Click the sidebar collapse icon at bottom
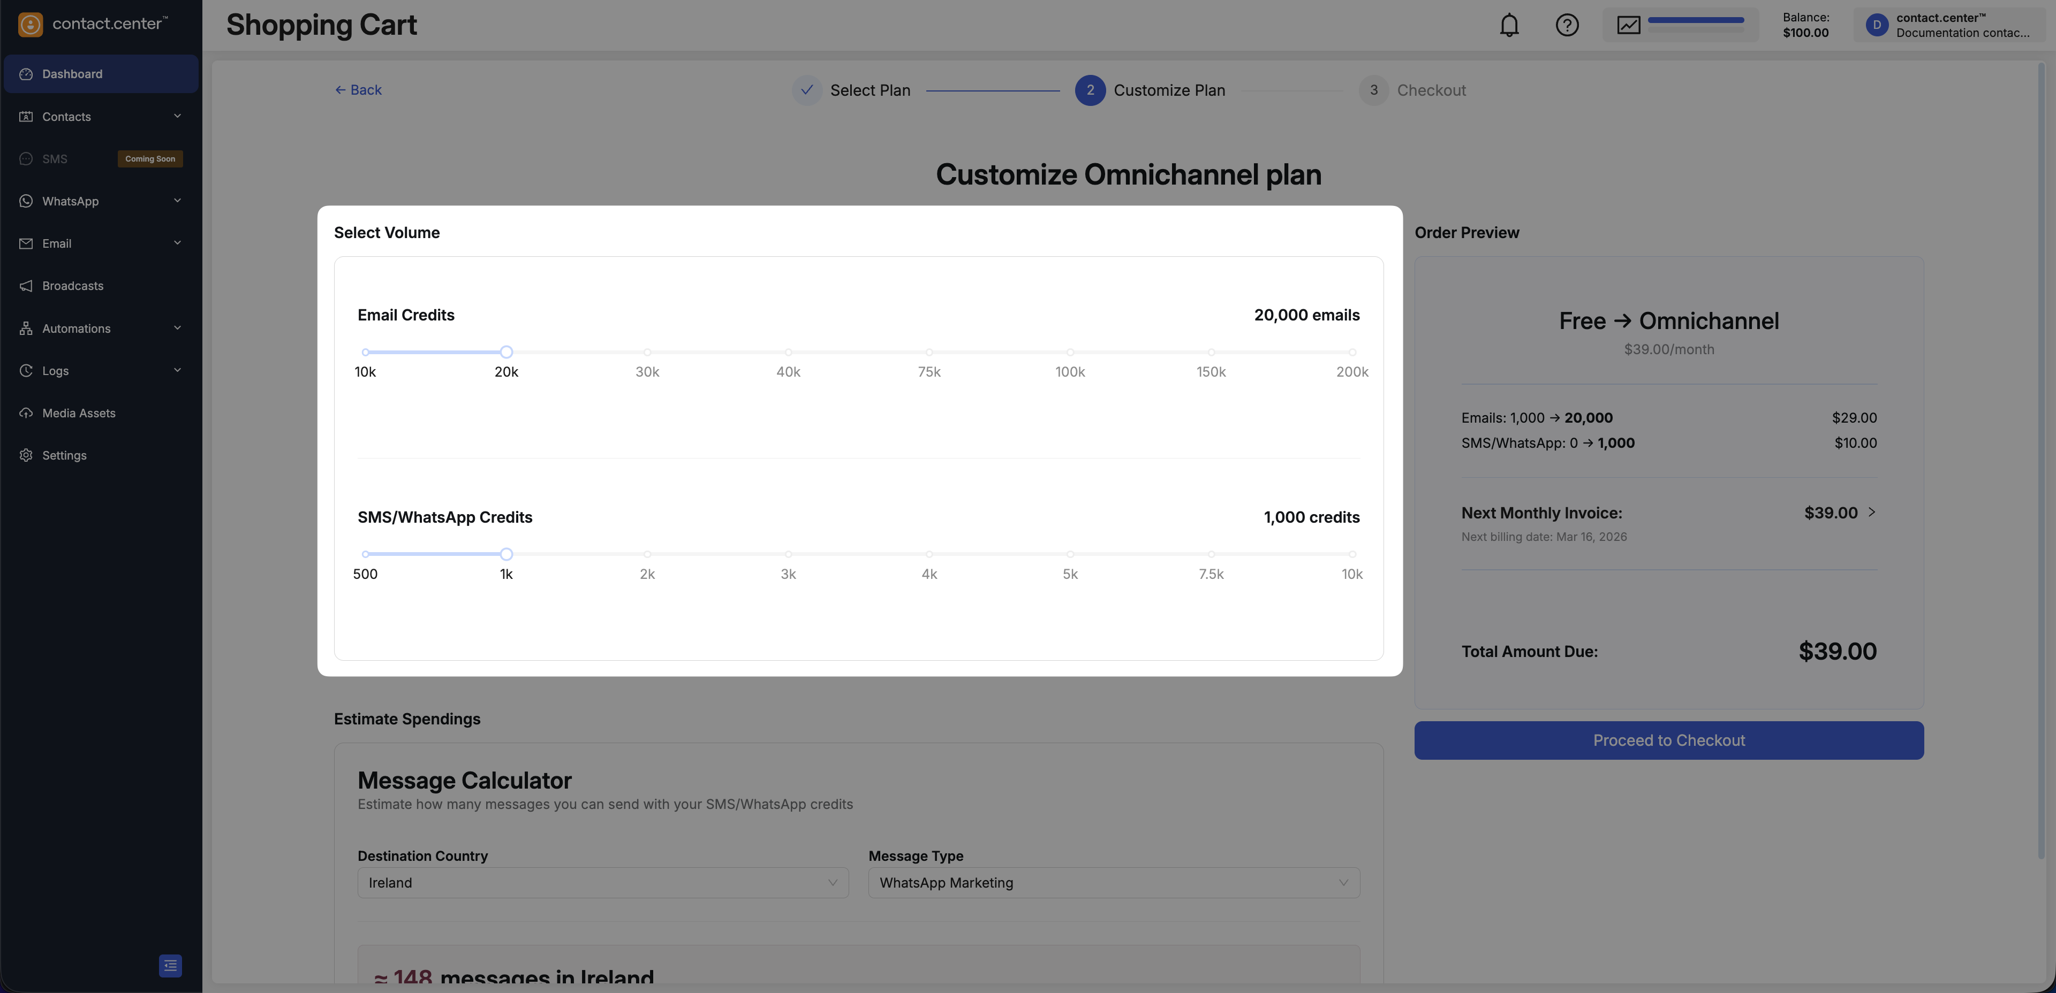Screen dimensions: 2056x993 point(170,965)
